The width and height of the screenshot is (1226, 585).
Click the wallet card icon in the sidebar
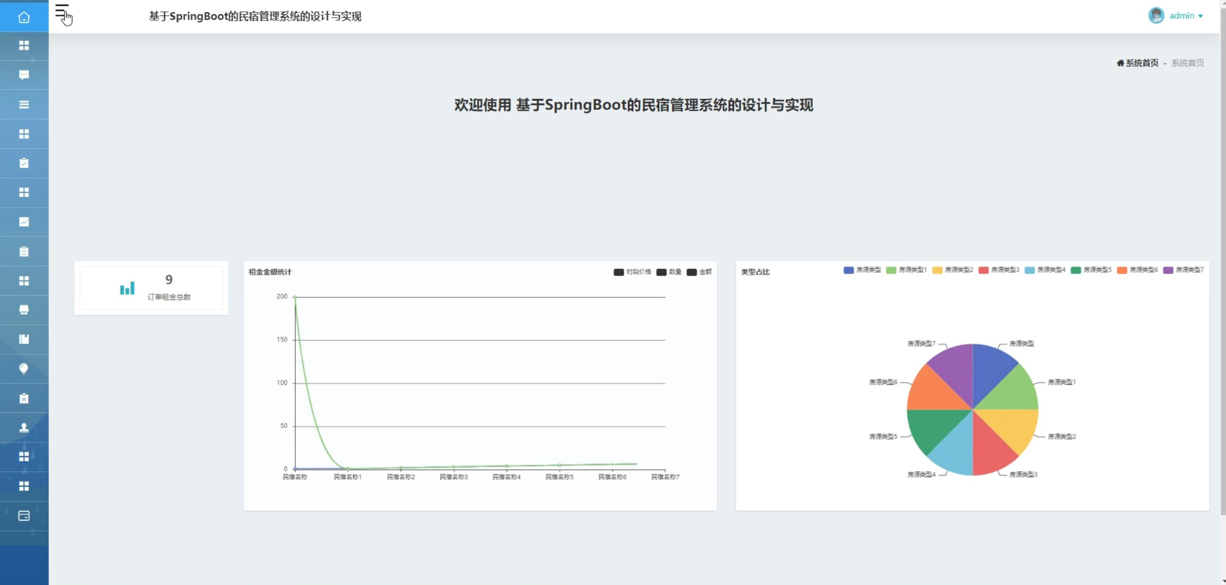coord(24,516)
